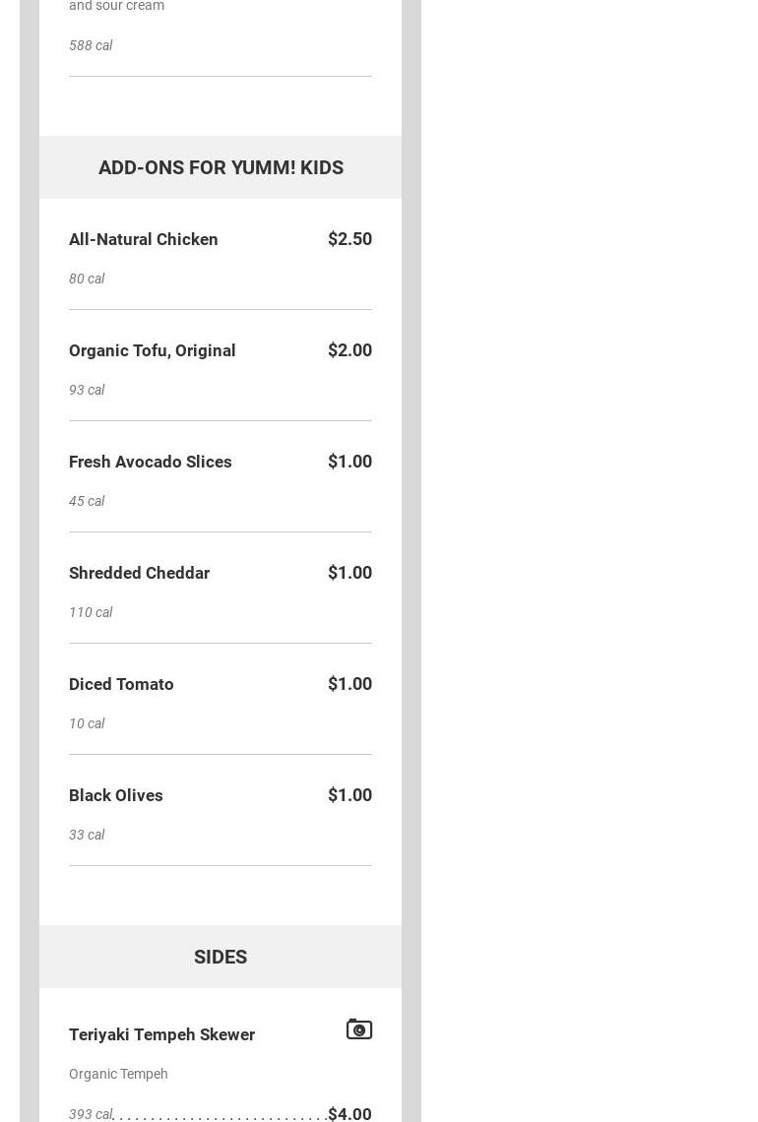Click the 45 cal label under Avocado
The width and height of the screenshot is (758, 1122).
point(87,501)
